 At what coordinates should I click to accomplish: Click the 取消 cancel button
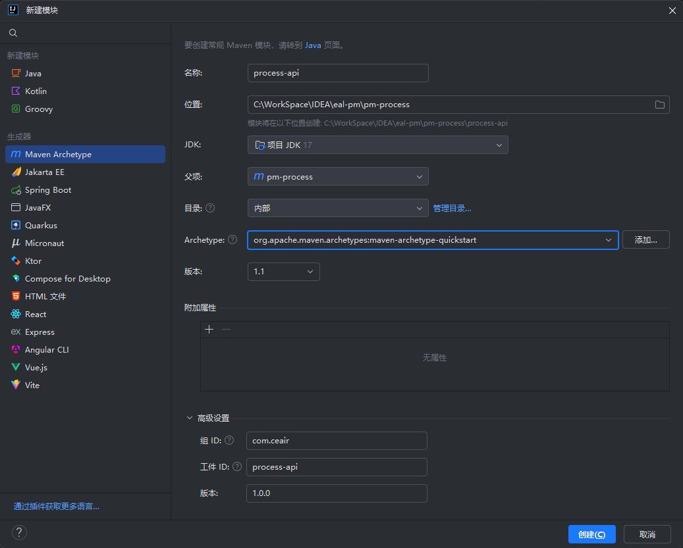647,534
